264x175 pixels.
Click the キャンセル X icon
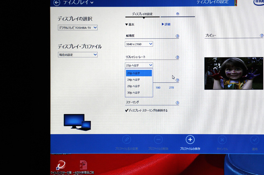pyautogui.click(x=222, y=140)
